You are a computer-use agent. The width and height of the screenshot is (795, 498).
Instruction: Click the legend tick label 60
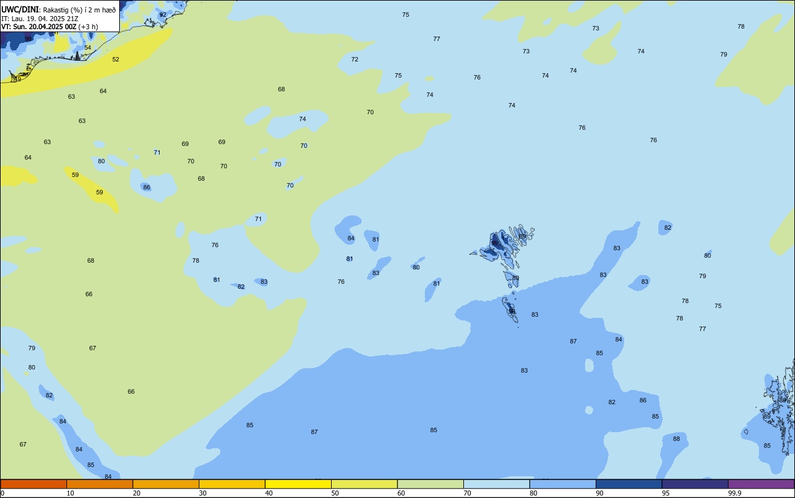pyautogui.click(x=401, y=493)
